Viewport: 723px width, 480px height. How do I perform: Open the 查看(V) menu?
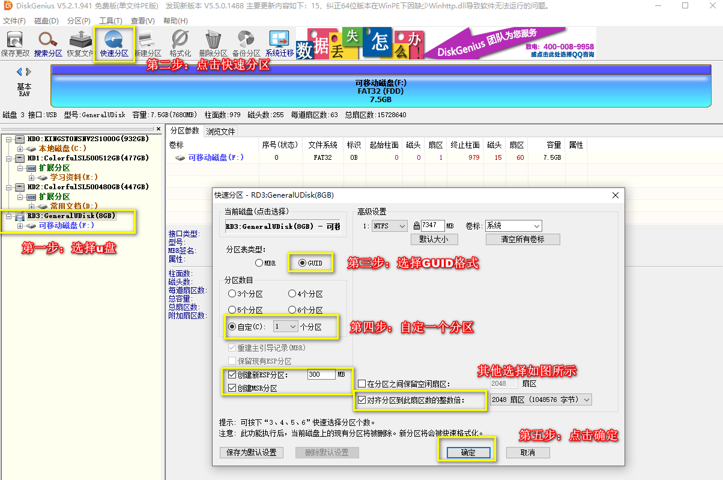tap(142, 20)
